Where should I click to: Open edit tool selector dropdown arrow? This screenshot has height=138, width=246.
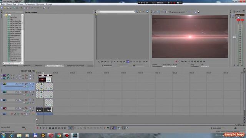[73, 128]
